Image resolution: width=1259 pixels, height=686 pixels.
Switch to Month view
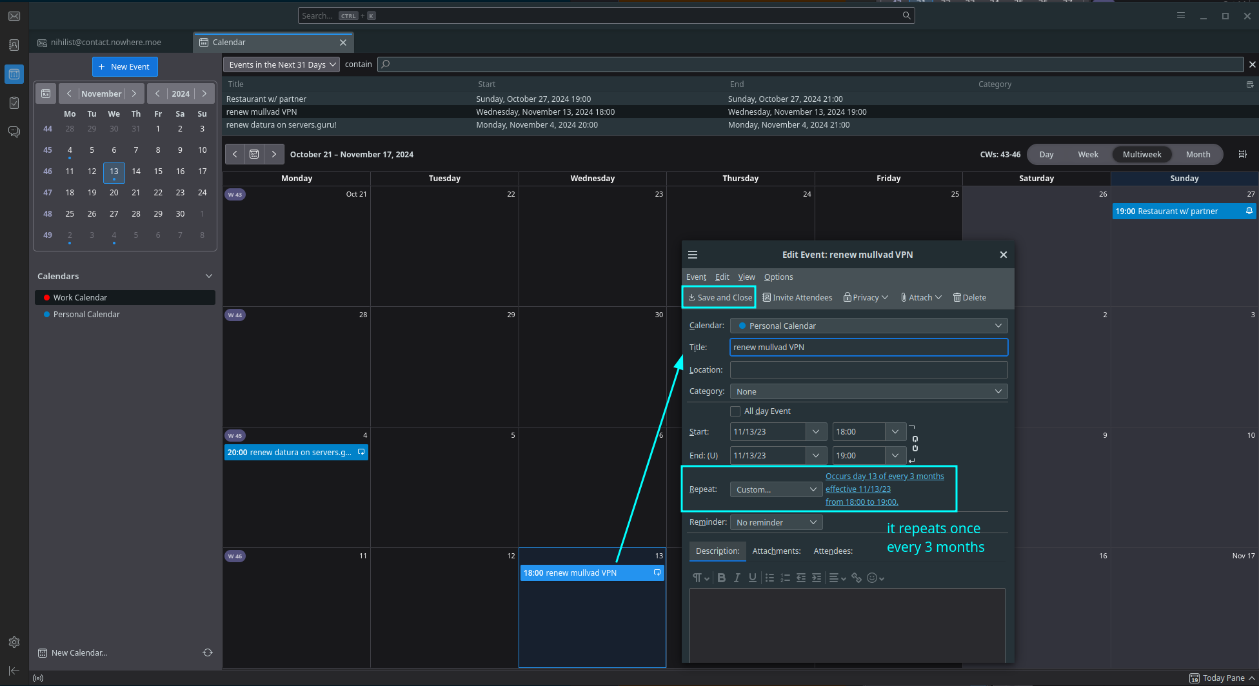[1198, 154]
